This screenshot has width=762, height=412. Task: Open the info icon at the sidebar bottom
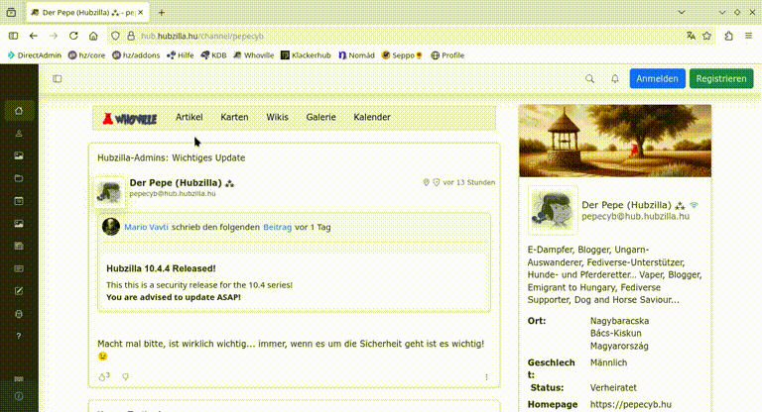[19, 396]
